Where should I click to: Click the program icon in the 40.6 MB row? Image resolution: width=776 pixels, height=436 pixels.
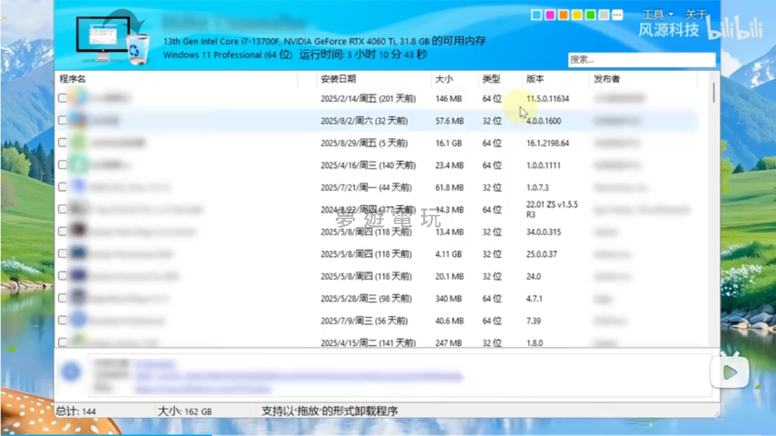[x=78, y=320]
